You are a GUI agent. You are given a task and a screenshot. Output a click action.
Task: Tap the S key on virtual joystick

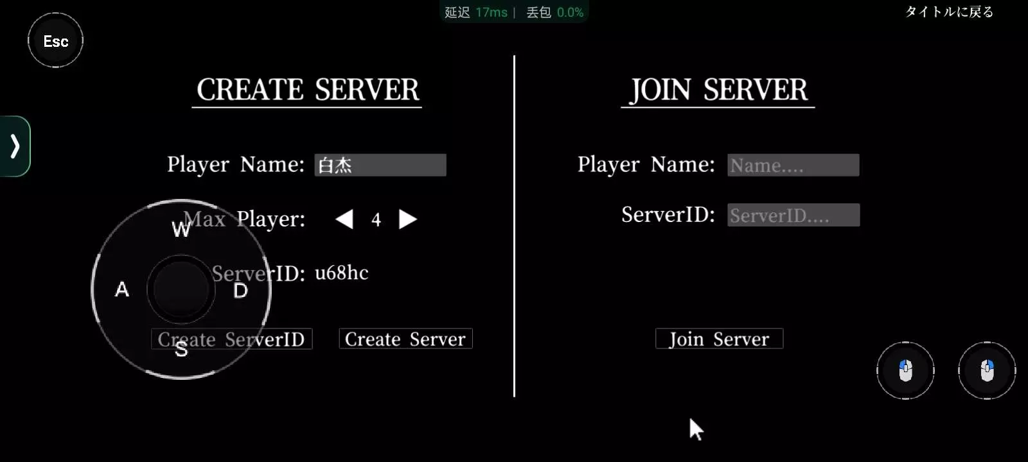pos(181,349)
